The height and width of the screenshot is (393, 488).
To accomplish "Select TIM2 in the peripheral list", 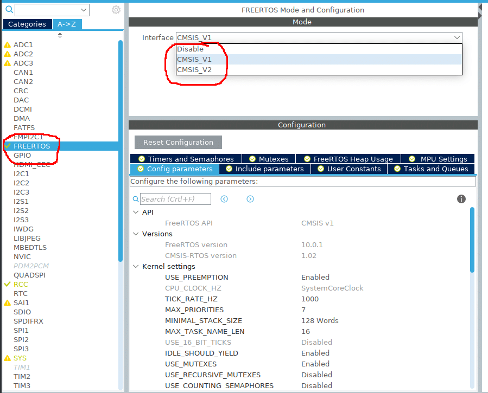I will pyautogui.click(x=22, y=377).
